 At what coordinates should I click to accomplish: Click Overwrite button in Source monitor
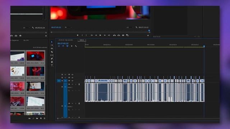[x=16, y=35]
